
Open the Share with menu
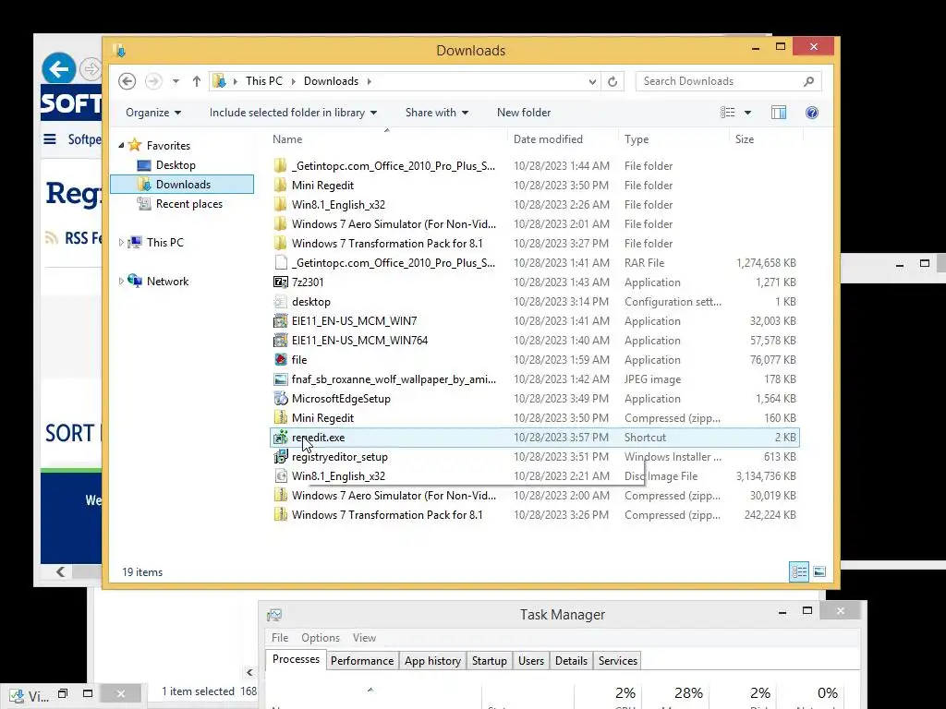click(437, 113)
